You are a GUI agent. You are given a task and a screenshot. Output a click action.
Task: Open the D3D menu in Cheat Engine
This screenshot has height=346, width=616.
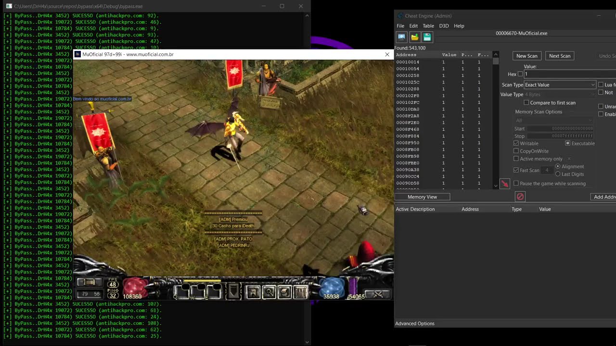444,26
